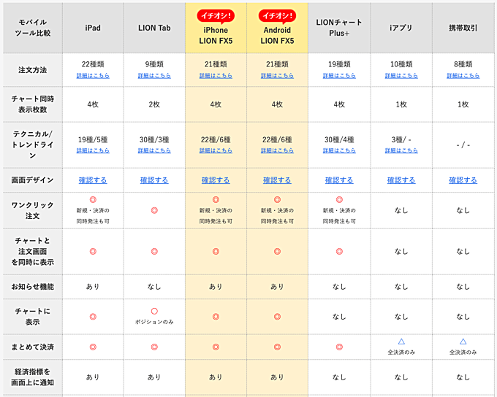The width and height of the screenshot is (497, 397).
Task: Open LION Tab 30種/3種 details link
Action: (154, 150)
